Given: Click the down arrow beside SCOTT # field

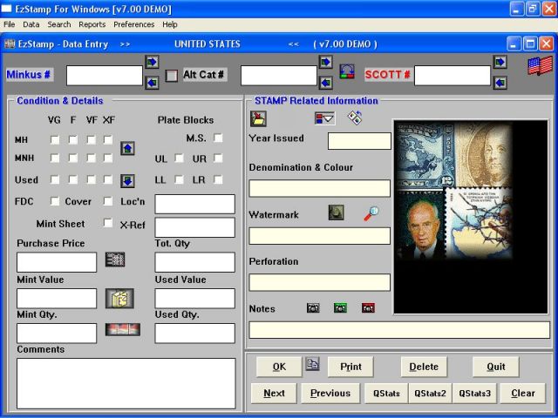Looking at the screenshot, I should click(x=500, y=83).
